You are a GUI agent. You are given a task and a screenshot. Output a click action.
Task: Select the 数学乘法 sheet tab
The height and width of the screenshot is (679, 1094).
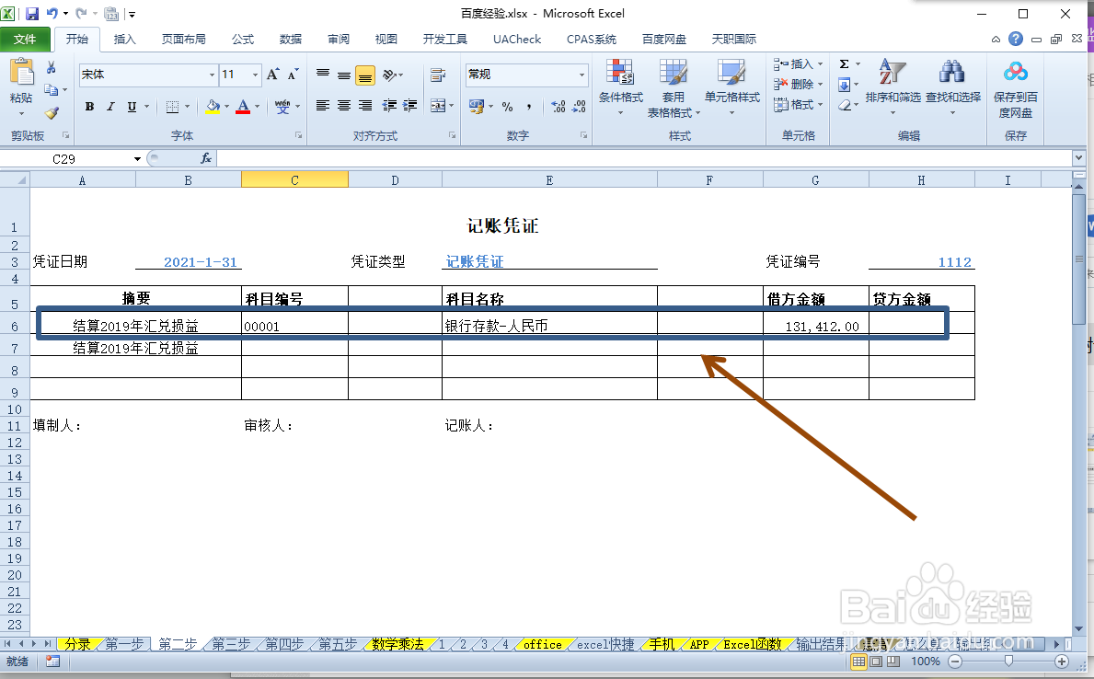coord(398,645)
